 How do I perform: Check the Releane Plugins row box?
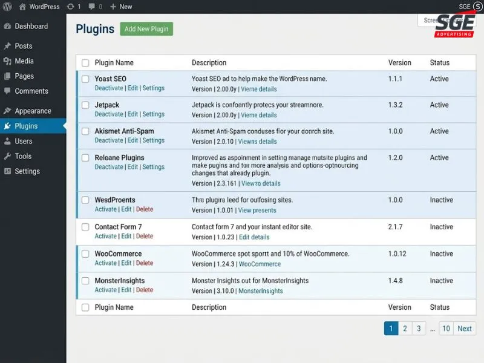click(85, 158)
